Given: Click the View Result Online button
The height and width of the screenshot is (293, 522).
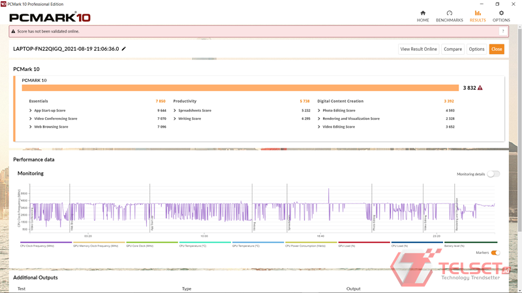Looking at the screenshot, I should [x=418, y=49].
